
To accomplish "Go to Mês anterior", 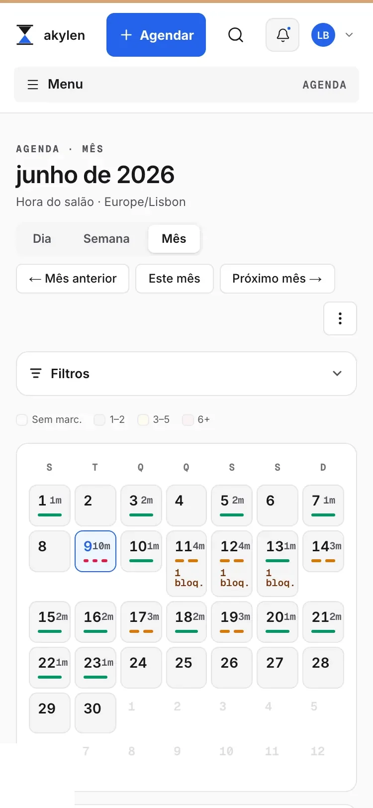I will (73, 279).
